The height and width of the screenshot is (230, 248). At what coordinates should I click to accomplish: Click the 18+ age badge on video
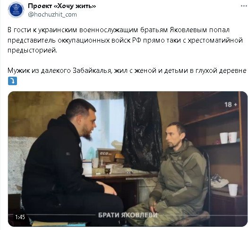click(231, 105)
